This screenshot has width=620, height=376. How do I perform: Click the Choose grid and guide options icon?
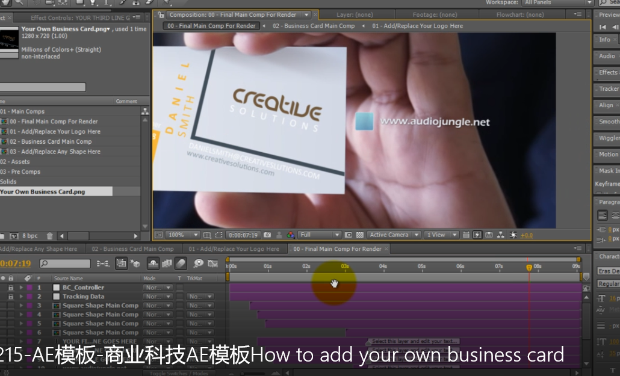click(207, 235)
